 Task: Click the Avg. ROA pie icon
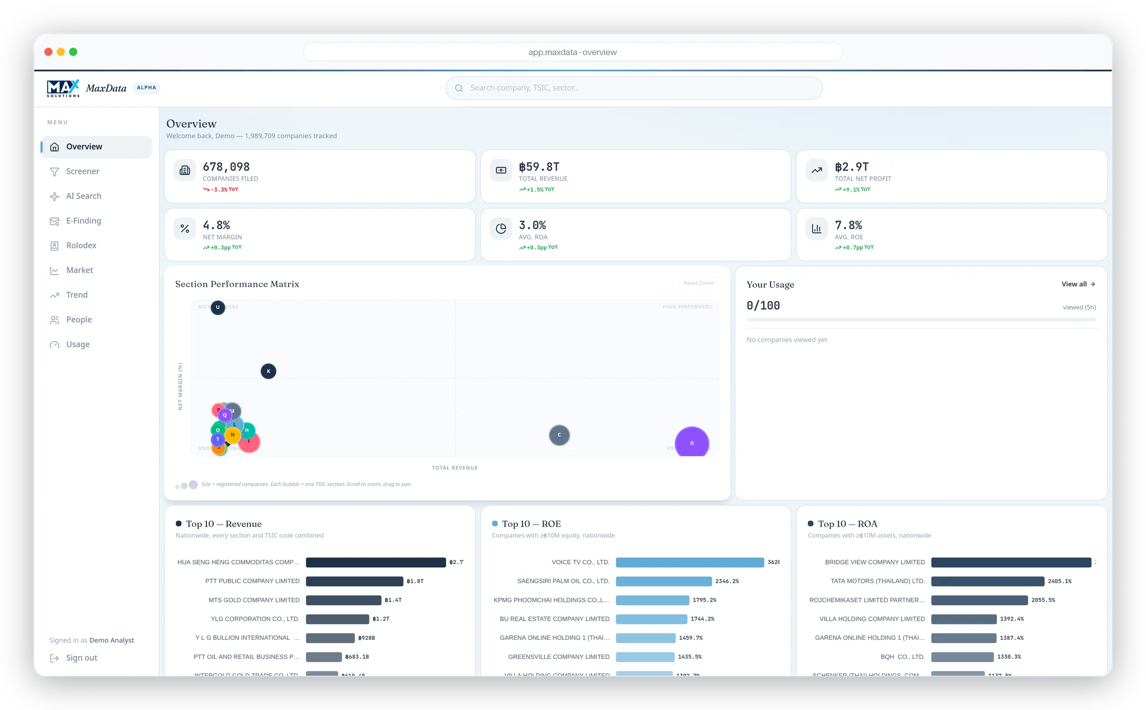tap(501, 228)
